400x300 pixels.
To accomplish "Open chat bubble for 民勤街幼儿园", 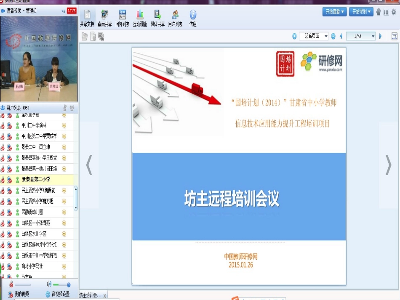I will tap(64, 212).
